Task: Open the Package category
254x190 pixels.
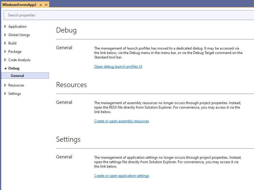Action: [15, 52]
